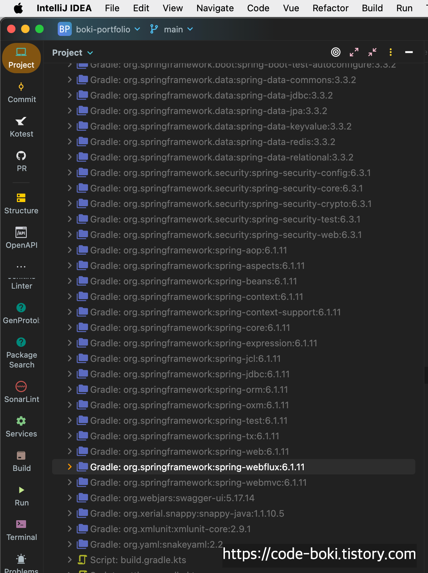Open the OpenAPI tool window
428x573 pixels.
tap(21, 238)
